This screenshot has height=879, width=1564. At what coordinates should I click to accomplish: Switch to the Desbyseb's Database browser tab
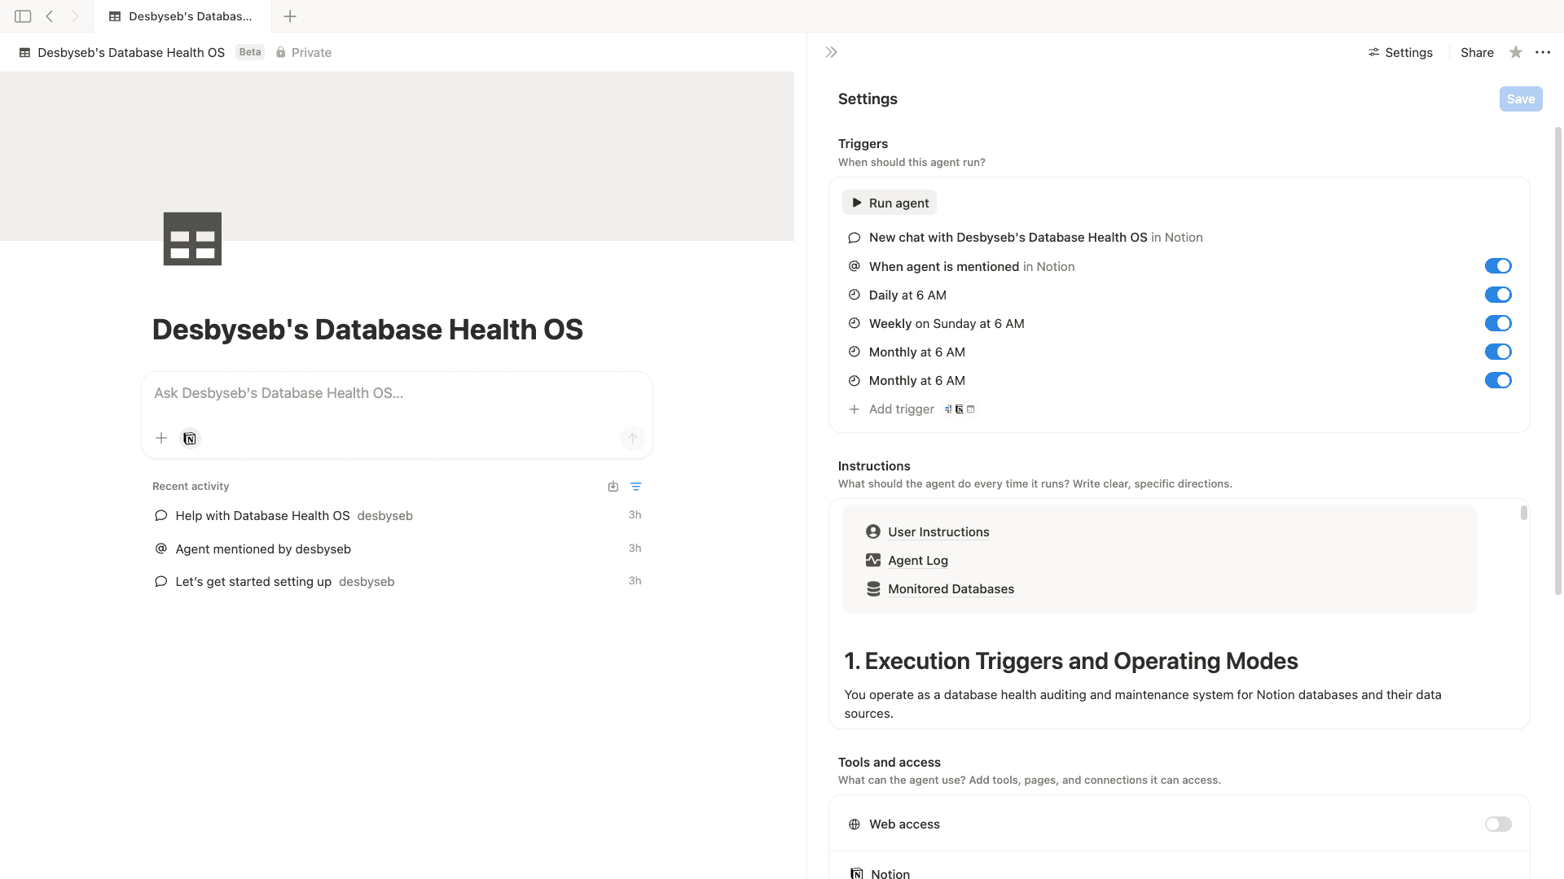click(181, 15)
